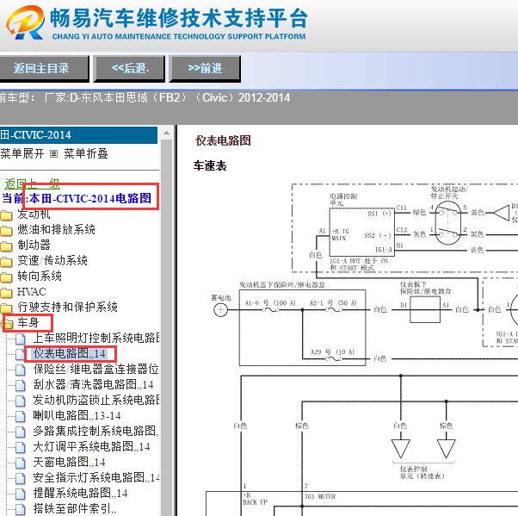The image size is (518, 516).
Task: Click page icon beside 喇叭电路图,,13-14
Action: click(x=21, y=416)
